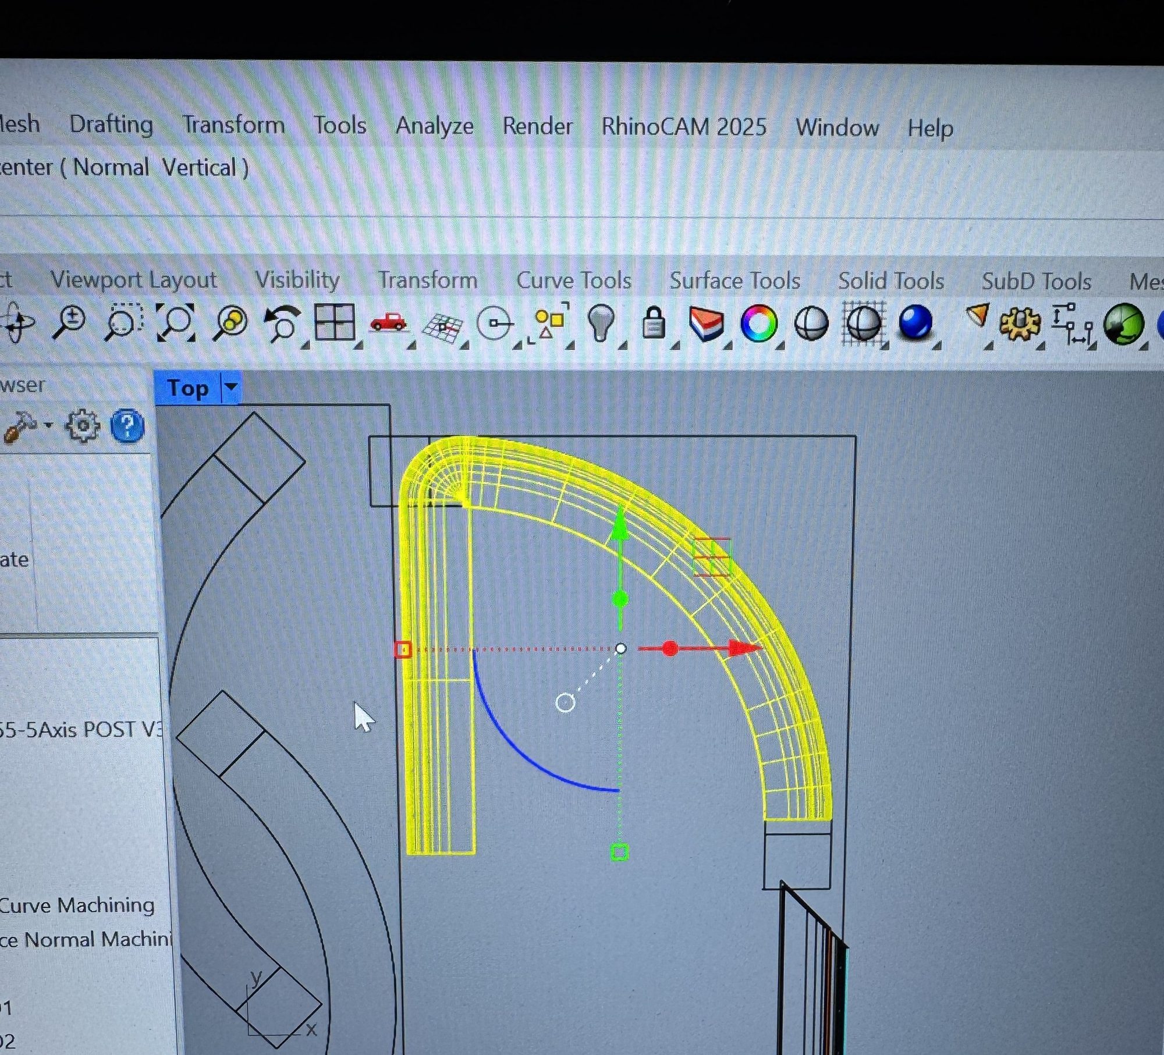The height and width of the screenshot is (1055, 1164).
Task: Open the Window menu
Action: (x=837, y=127)
